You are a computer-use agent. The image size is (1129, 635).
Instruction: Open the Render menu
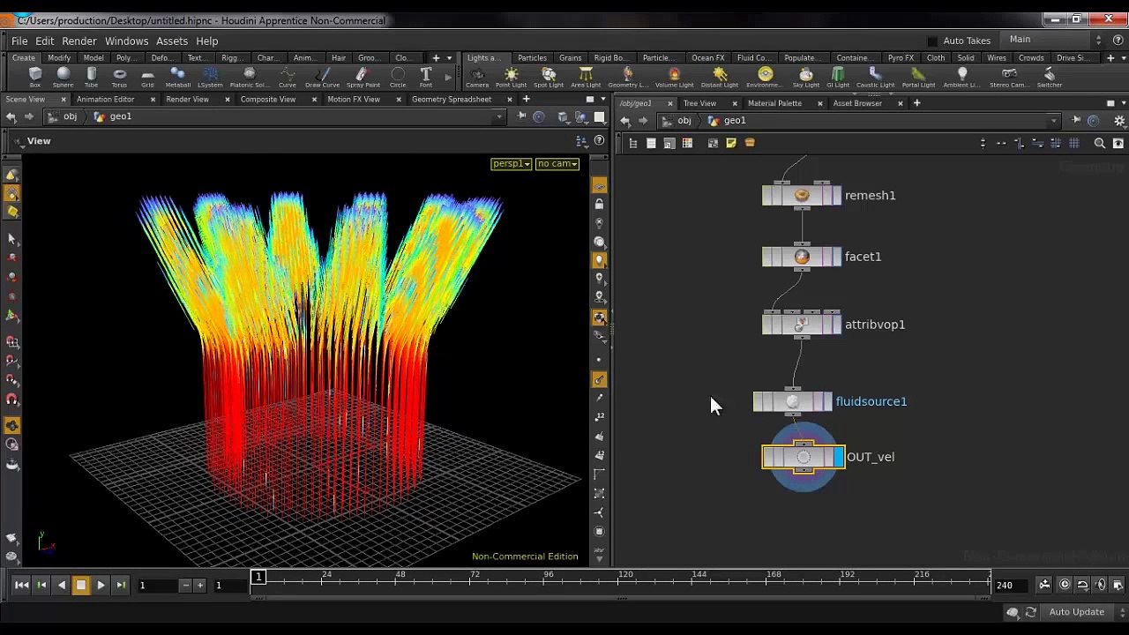79,41
